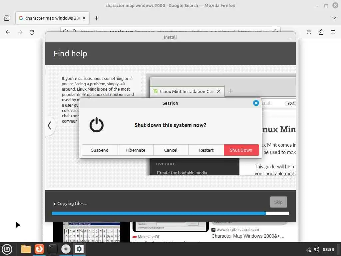Go to the previous installer slide
Viewport: 341px width, 256px height.
coord(50,125)
